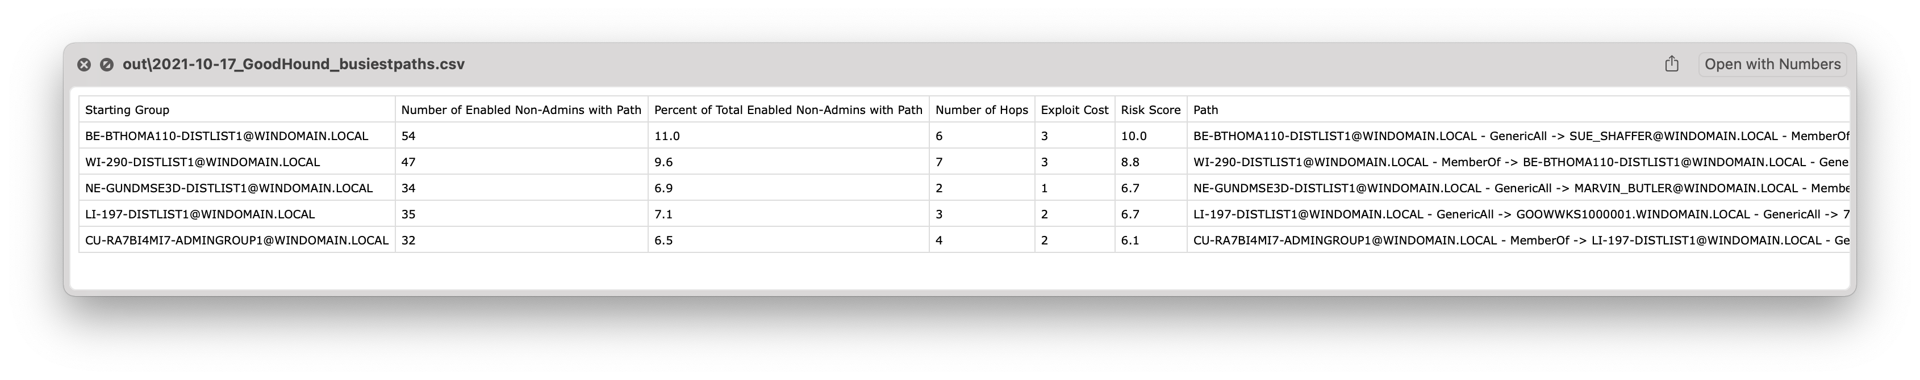Viewport: 1920px width, 380px height.
Task: Select the LI-197-DISTLIST1 starting group cell
Action: click(x=200, y=214)
